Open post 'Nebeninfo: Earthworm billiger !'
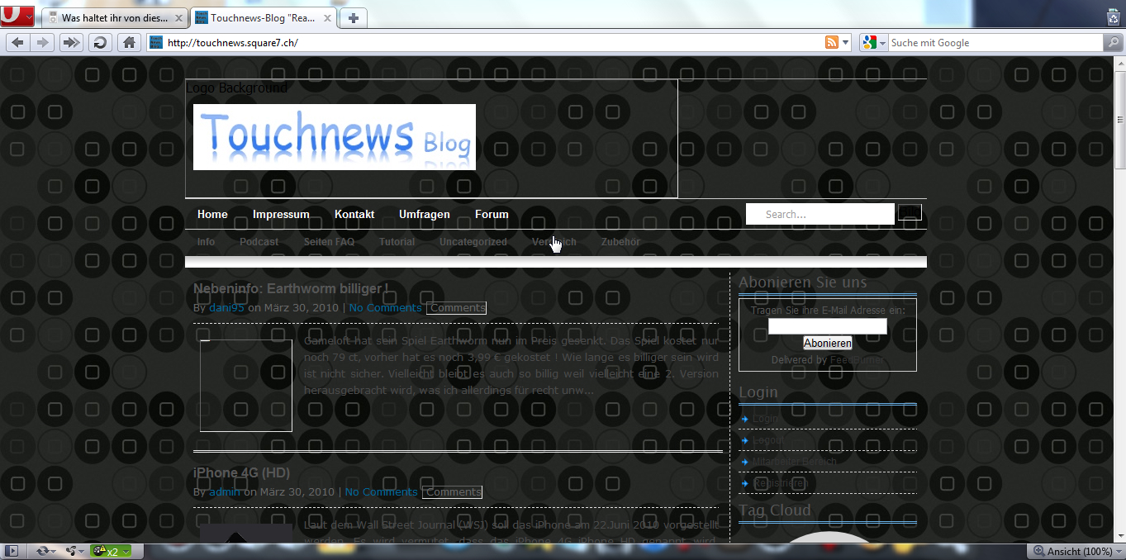 [x=291, y=289]
